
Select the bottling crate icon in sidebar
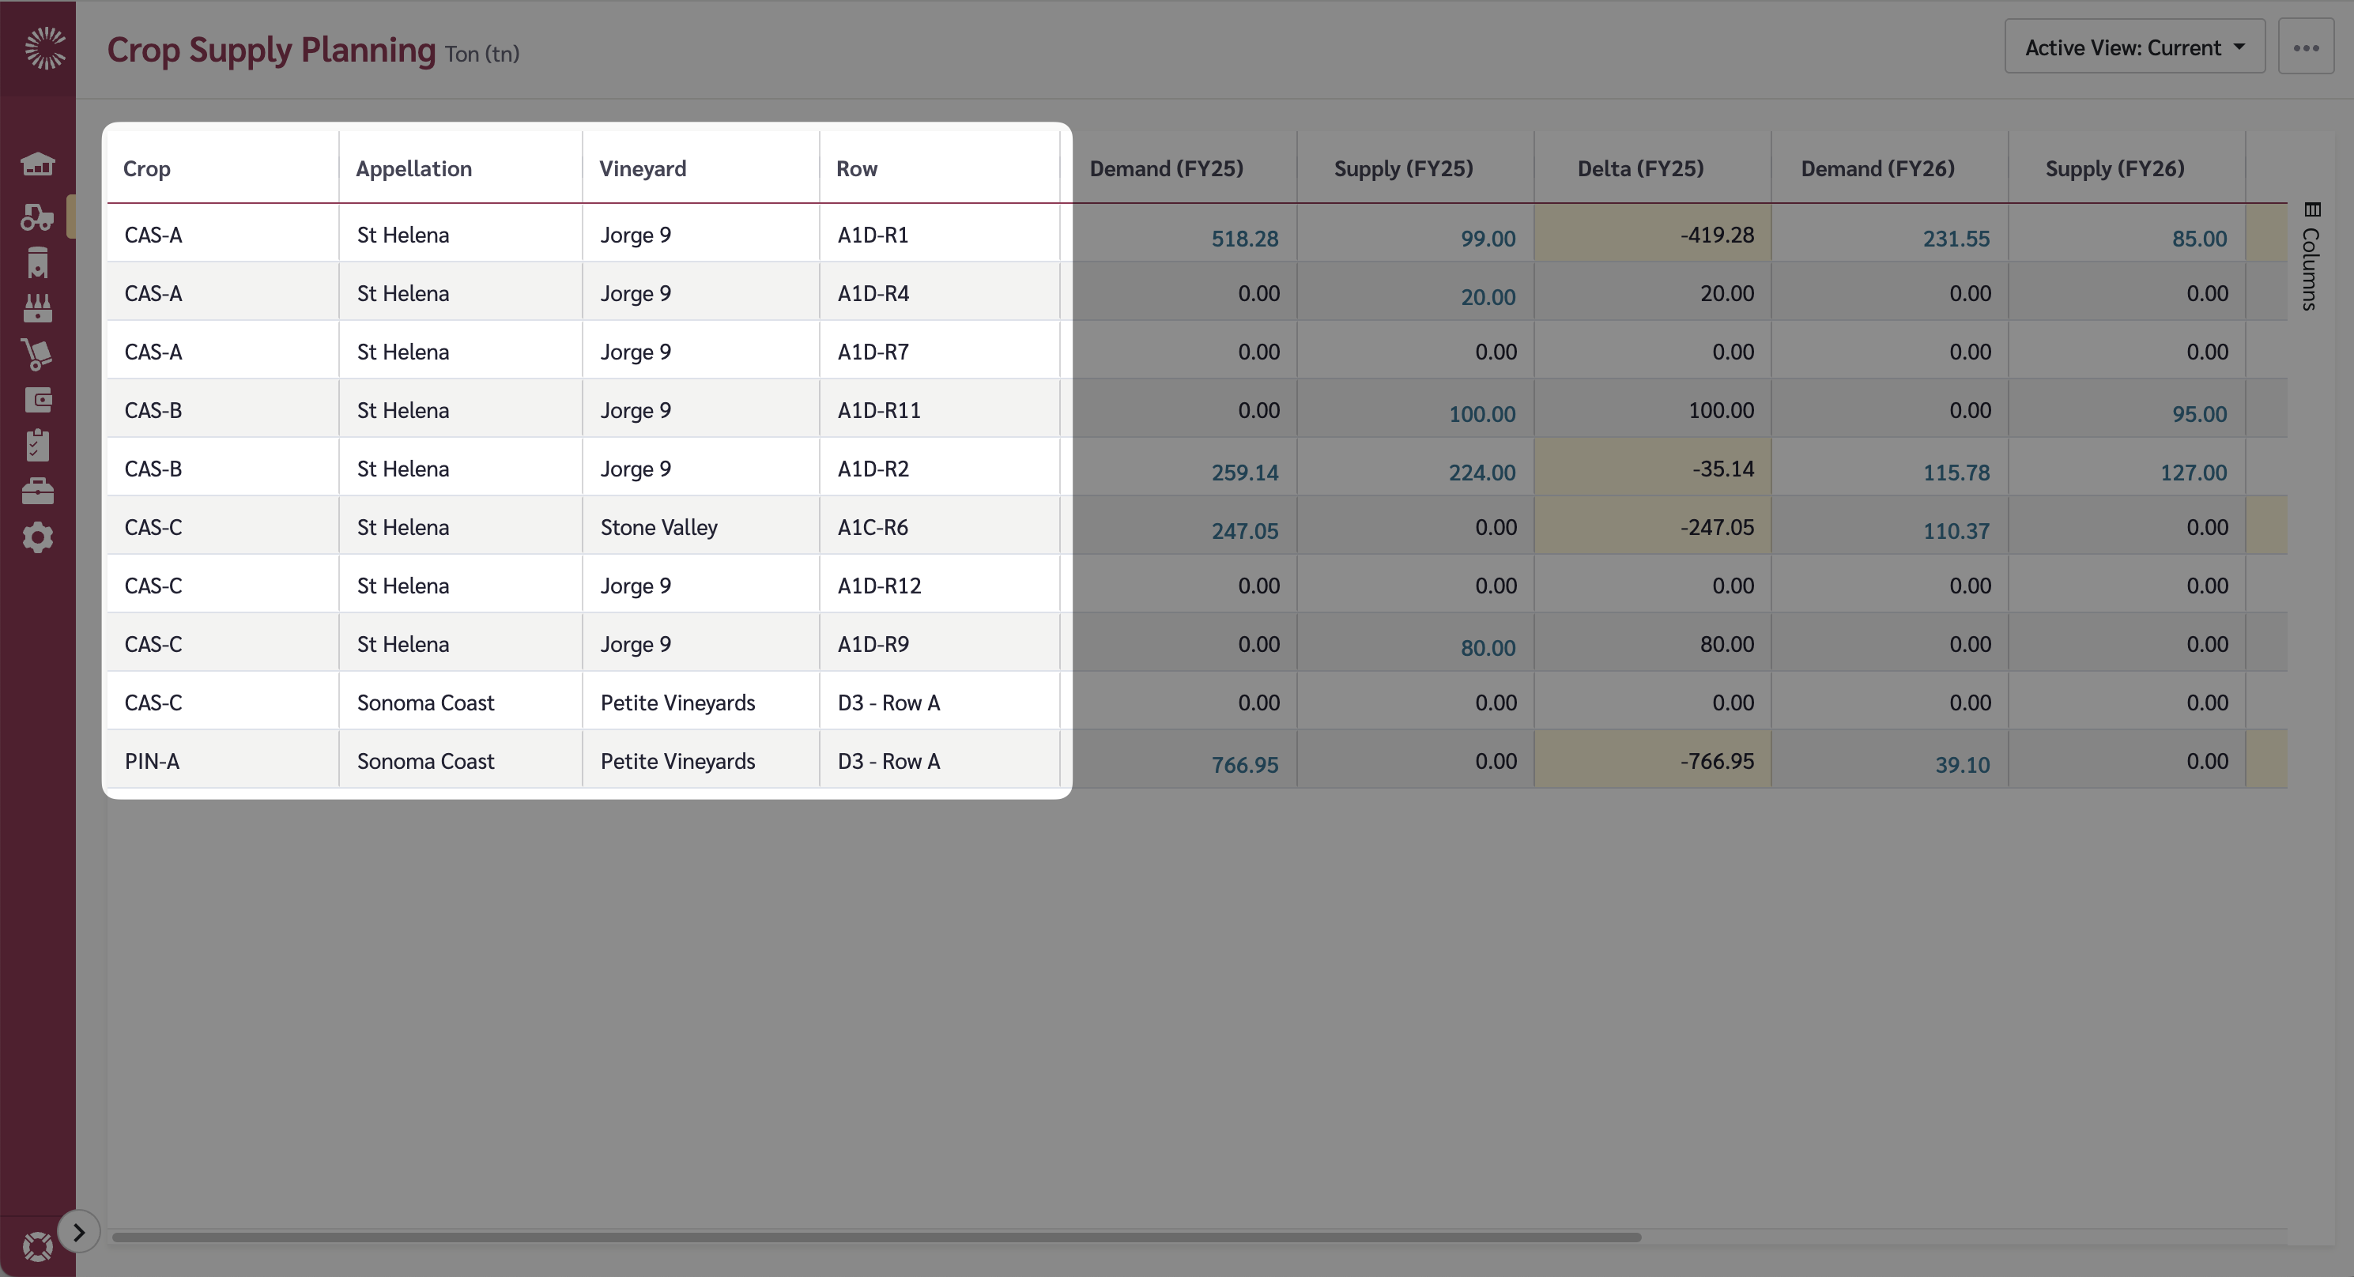[x=37, y=308]
